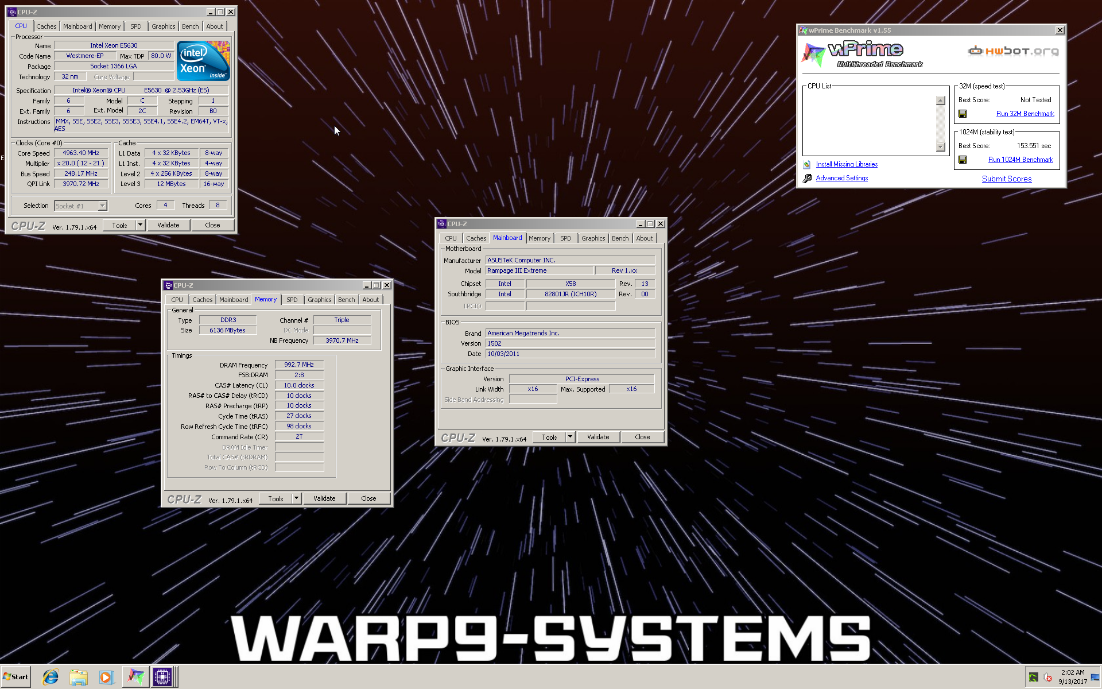Click Tools button in Memory window
Image resolution: width=1102 pixels, height=689 pixels.
tap(275, 498)
